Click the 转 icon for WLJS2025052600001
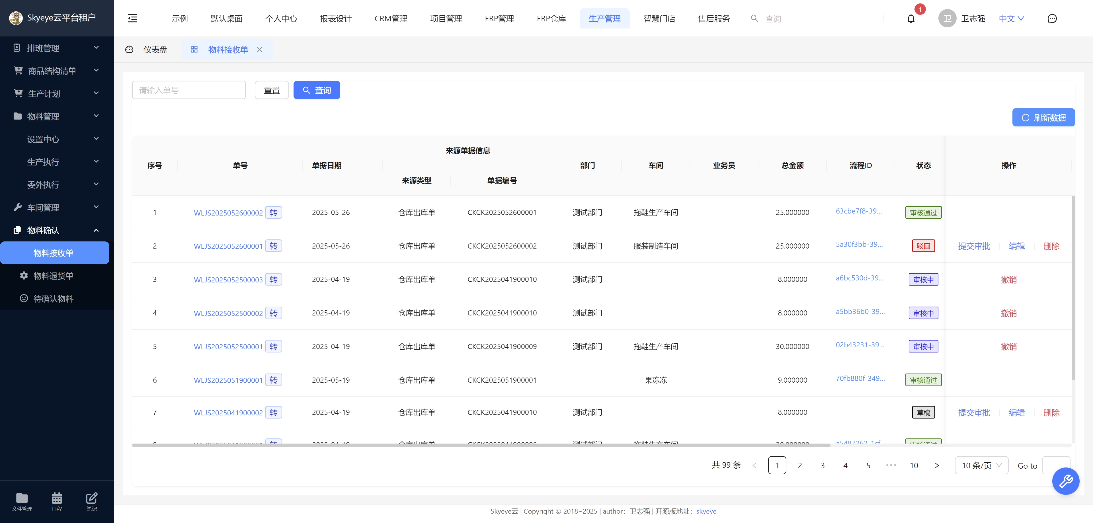The height and width of the screenshot is (523, 1093). tap(273, 246)
